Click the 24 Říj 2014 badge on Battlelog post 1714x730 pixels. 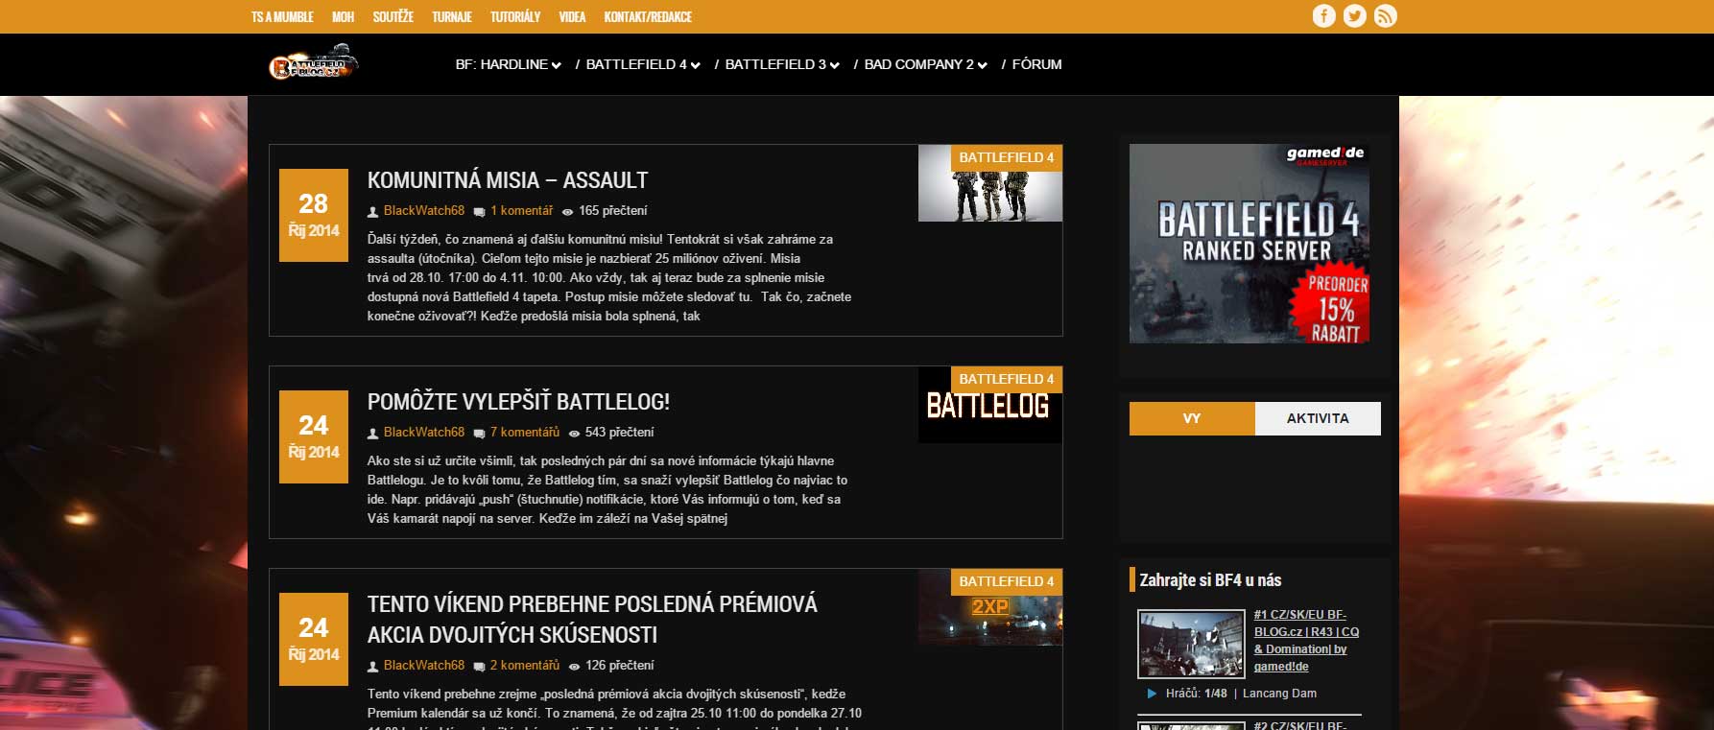click(x=313, y=437)
